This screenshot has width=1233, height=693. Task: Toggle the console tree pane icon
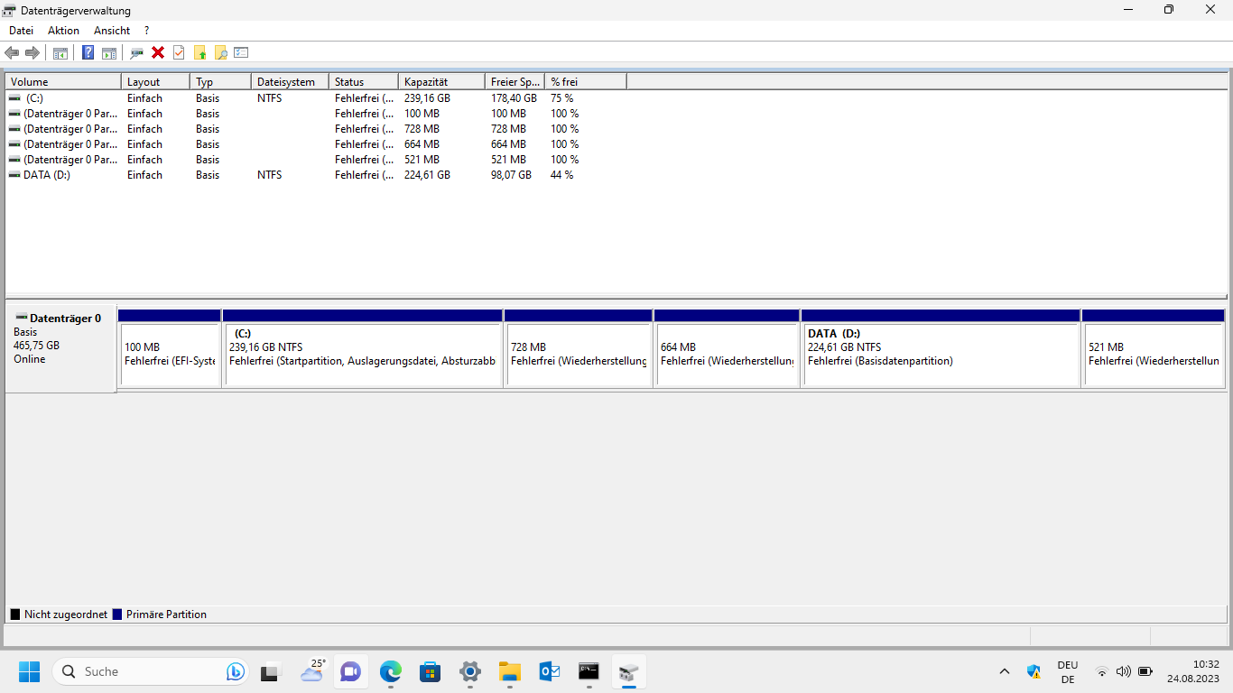click(x=60, y=52)
